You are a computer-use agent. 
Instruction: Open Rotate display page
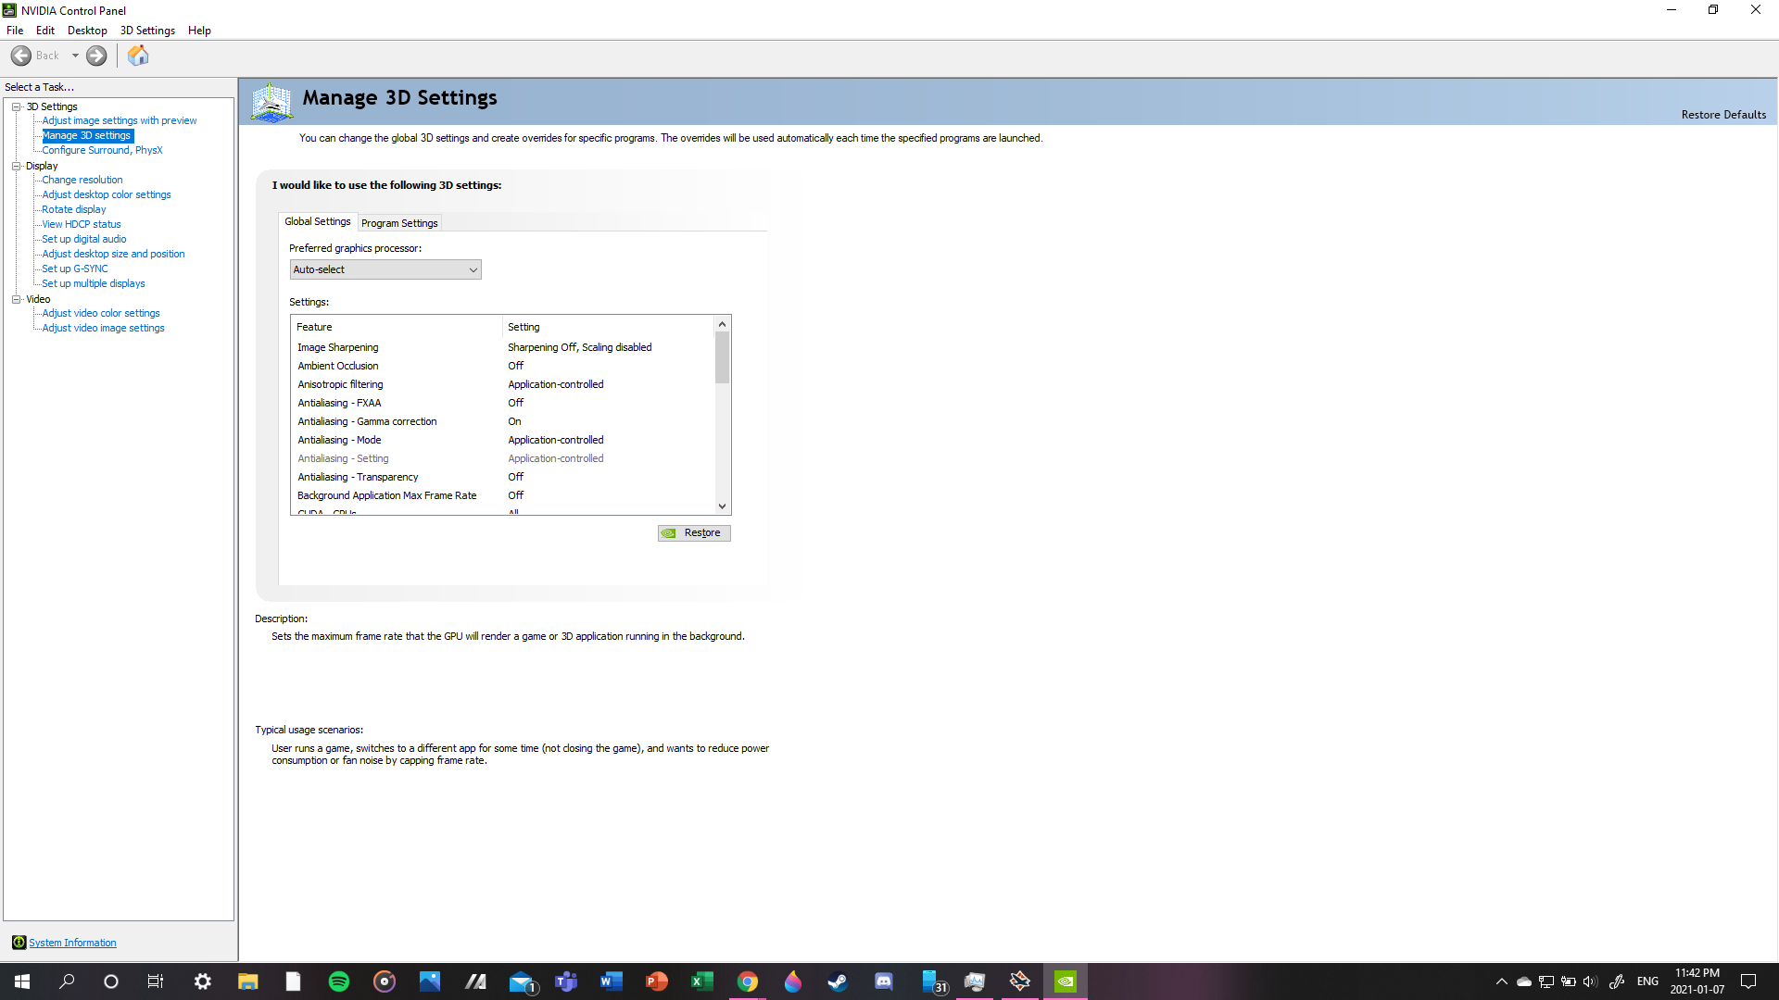(x=74, y=209)
